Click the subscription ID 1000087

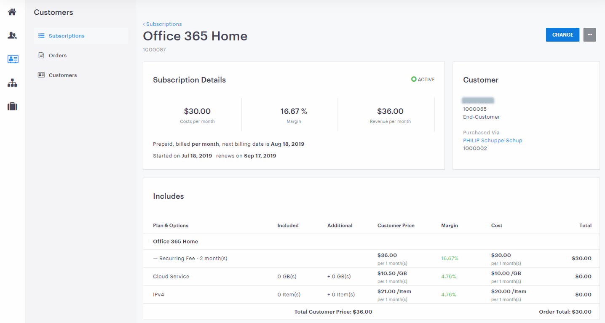154,50
